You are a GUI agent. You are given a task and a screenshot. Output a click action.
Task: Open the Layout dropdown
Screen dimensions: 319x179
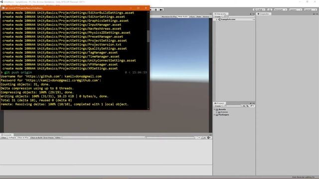pyautogui.click(x=310, y=10)
